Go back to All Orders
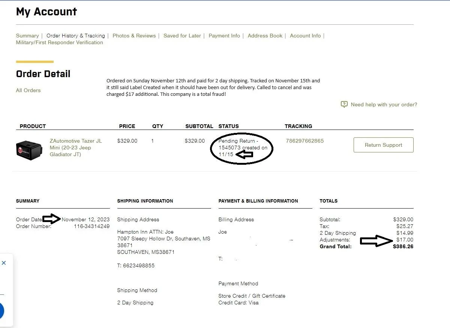Viewport: 450px width, 328px height. point(28,90)
